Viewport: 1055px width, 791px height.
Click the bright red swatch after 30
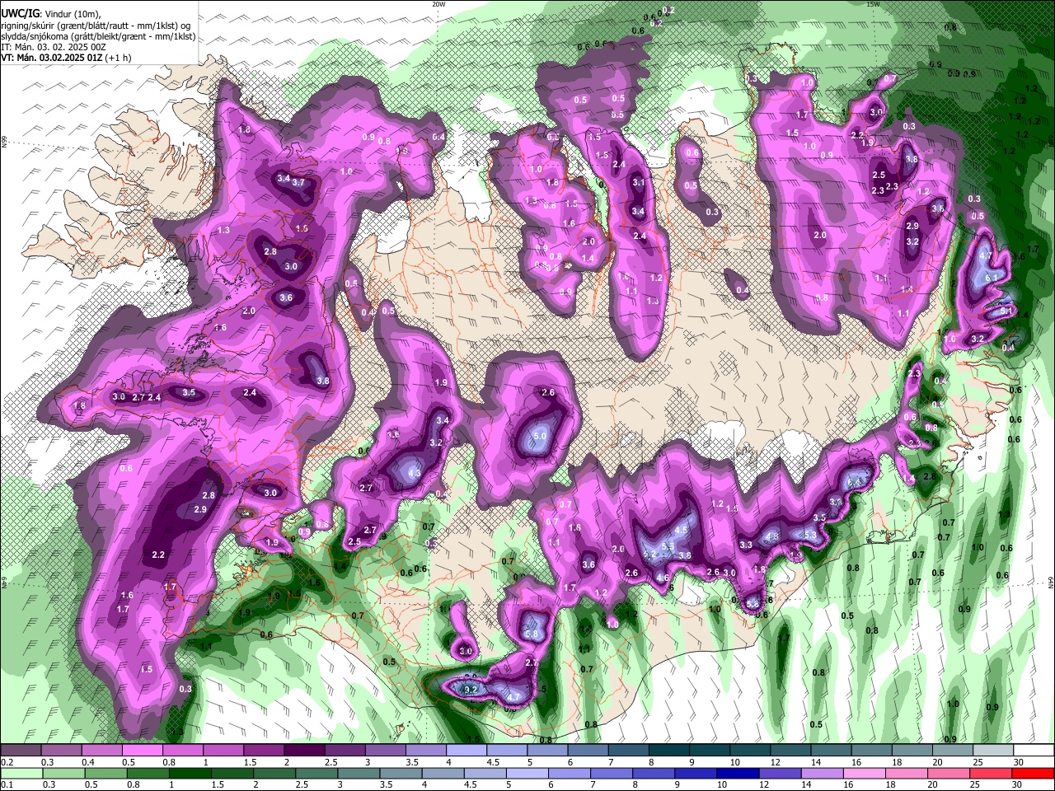coord(1033,773)
